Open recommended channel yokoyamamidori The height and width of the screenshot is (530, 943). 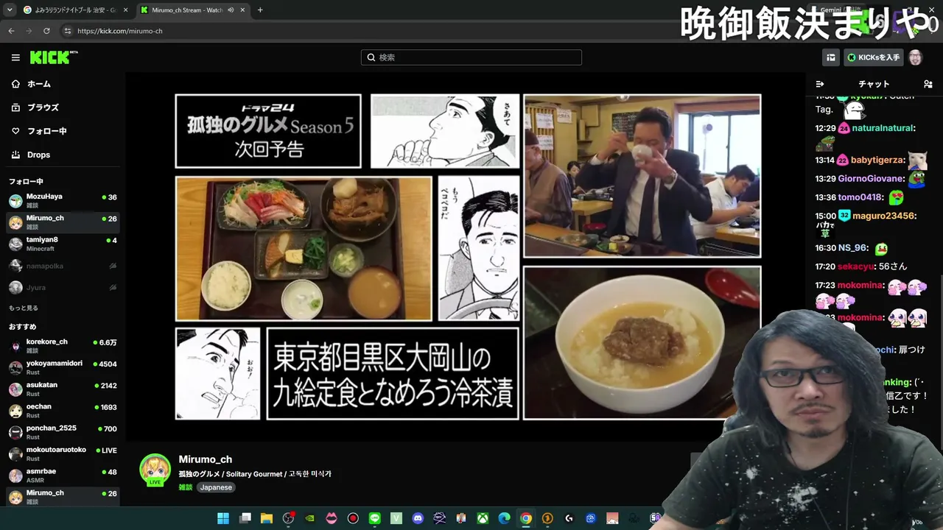click(x=63, y=367)
